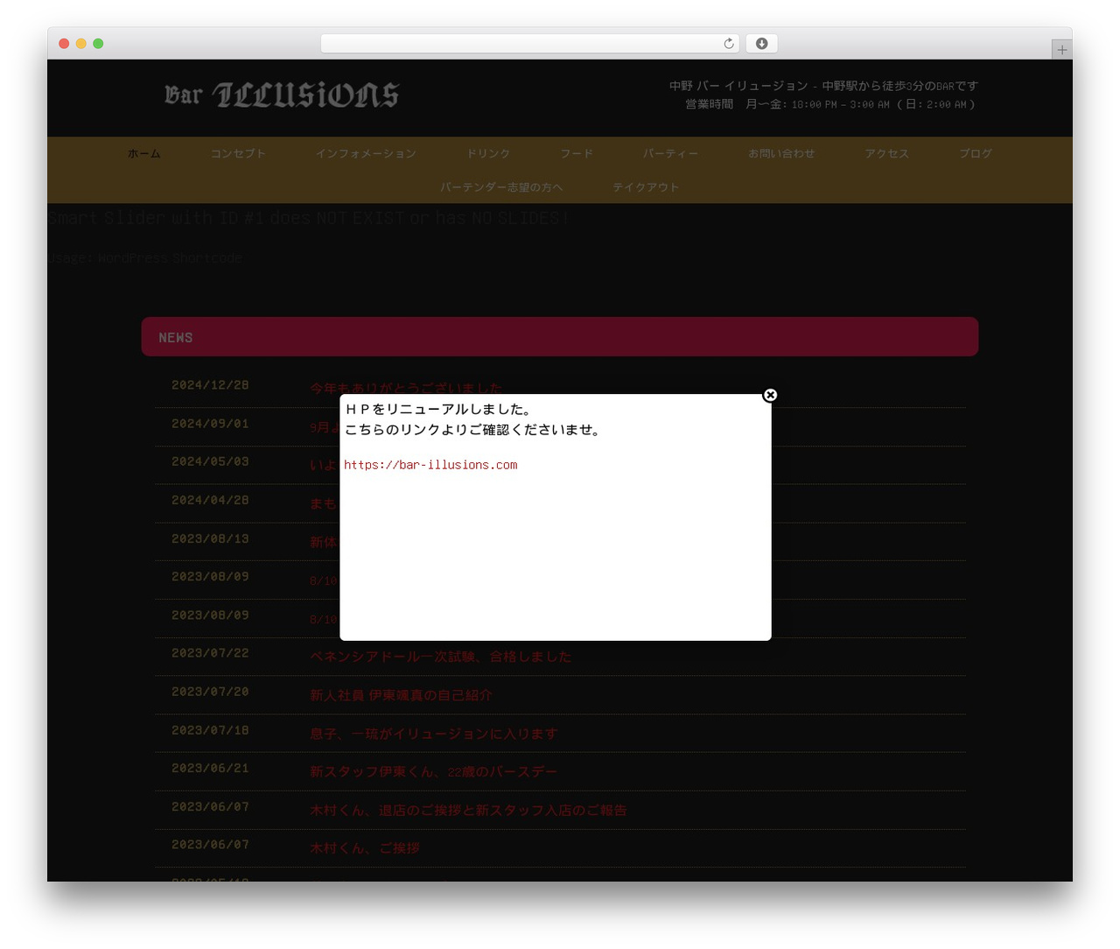Screen dimensions: 1120x949
Task: Focus the browser address bar
Action: (530, 44)
